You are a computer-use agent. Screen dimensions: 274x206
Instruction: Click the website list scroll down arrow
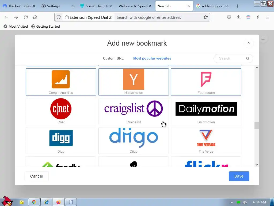[257, 165]
